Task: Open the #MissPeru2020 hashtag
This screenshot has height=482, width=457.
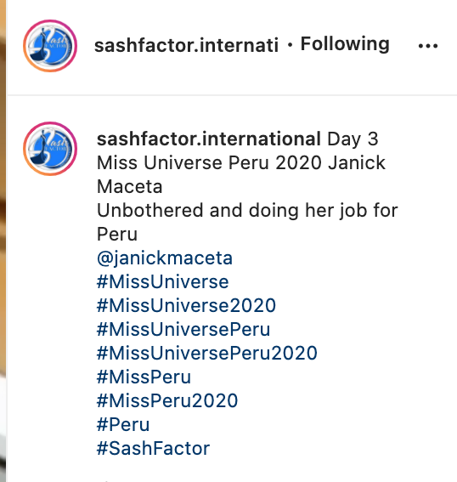Action: point(167,400)
